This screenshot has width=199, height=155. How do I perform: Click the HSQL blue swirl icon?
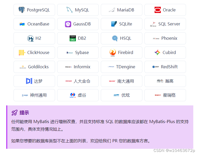pyautogui.click(x=115, y=38)
